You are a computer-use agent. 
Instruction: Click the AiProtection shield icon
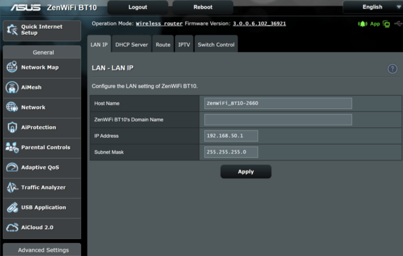pyautogui.click(x=12, y=127)
